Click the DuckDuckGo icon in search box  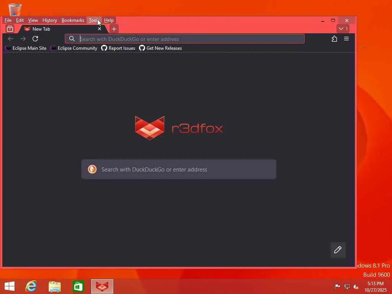click(x=92, y=169)
